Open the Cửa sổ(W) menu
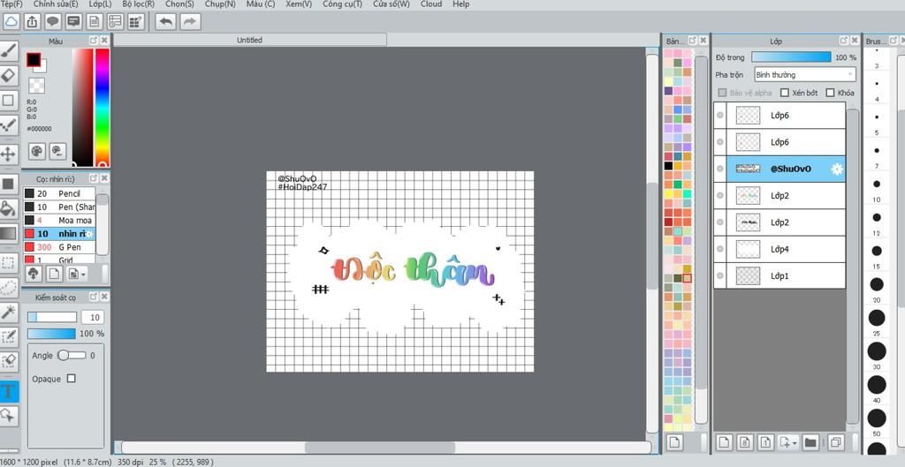The width and height of the screenshot is (905, 467). point(391,4)
